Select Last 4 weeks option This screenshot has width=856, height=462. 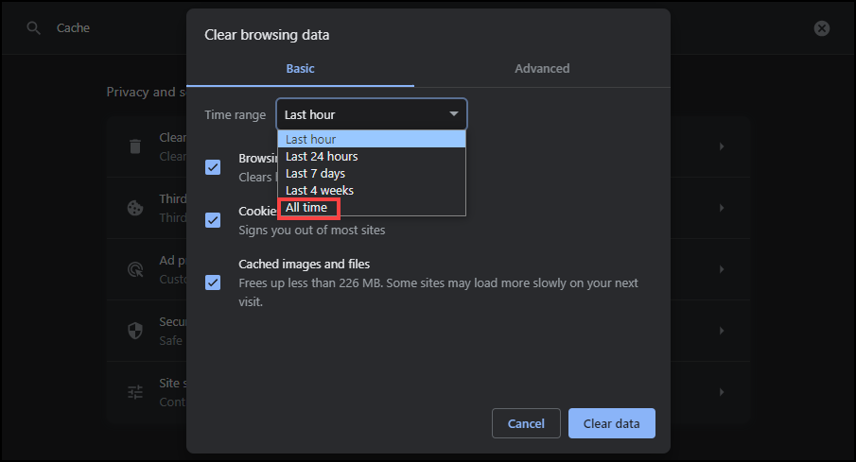pyautogui.click(x=320, y=191)
